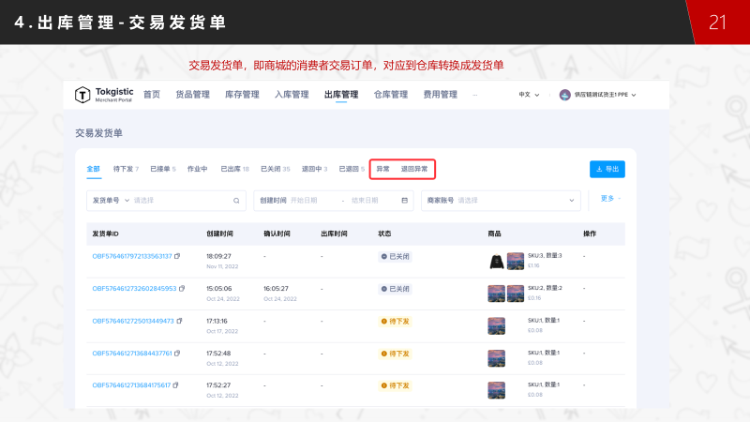Open order link OBF576461797213356317
Viewport: 750px width, 422px height.
coord(132,256)
